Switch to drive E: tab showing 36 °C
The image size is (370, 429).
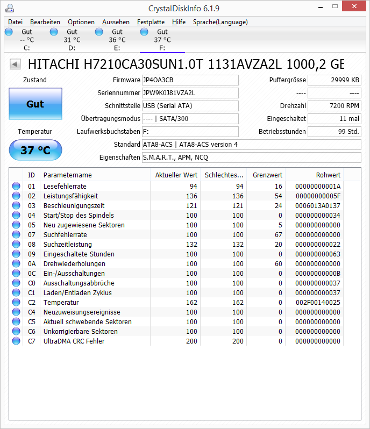[117, 40]
